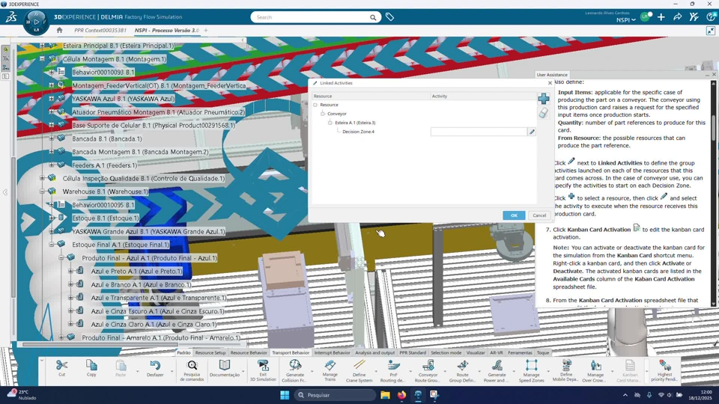Cancel the Linked Activities dialog
This screenshot has width=719, height=404.
pyautogui.click(x=539, y=215)
